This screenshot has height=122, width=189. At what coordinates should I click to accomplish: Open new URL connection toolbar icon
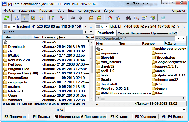(118, 18)
